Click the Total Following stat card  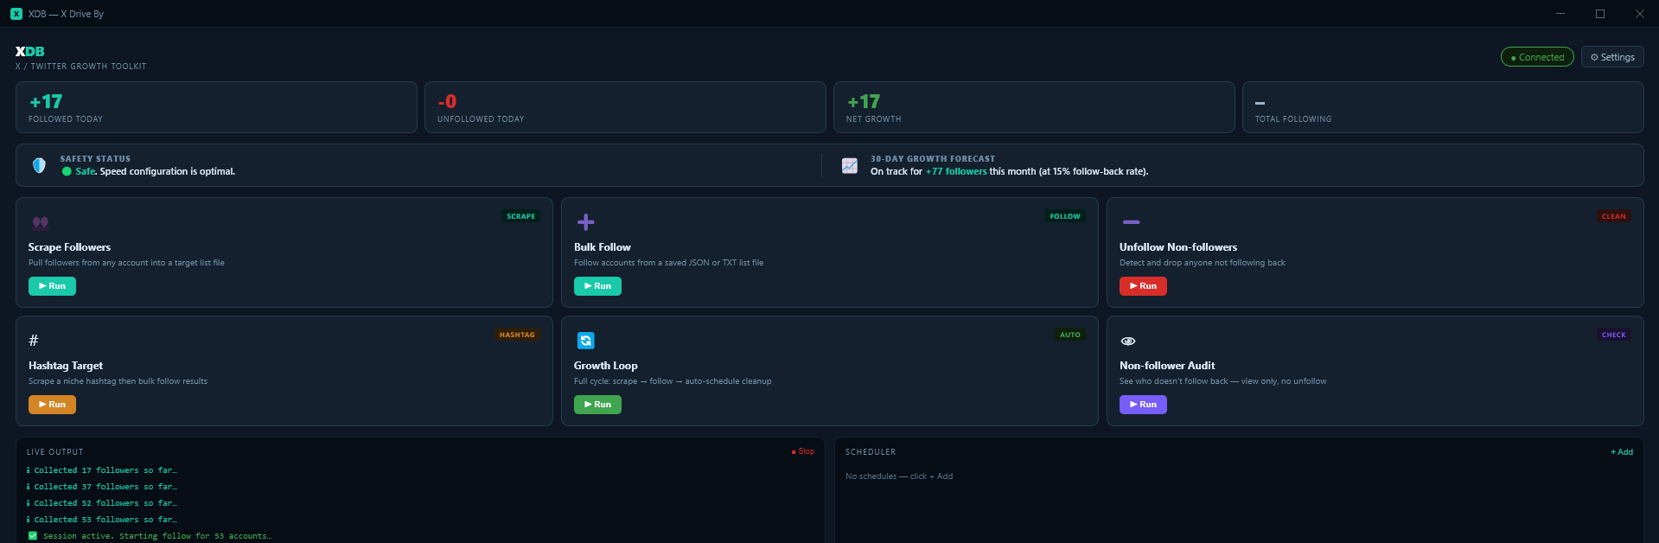1443,107
